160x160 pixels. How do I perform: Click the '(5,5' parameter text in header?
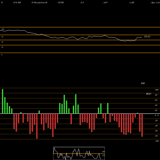(x=82, y=3)
